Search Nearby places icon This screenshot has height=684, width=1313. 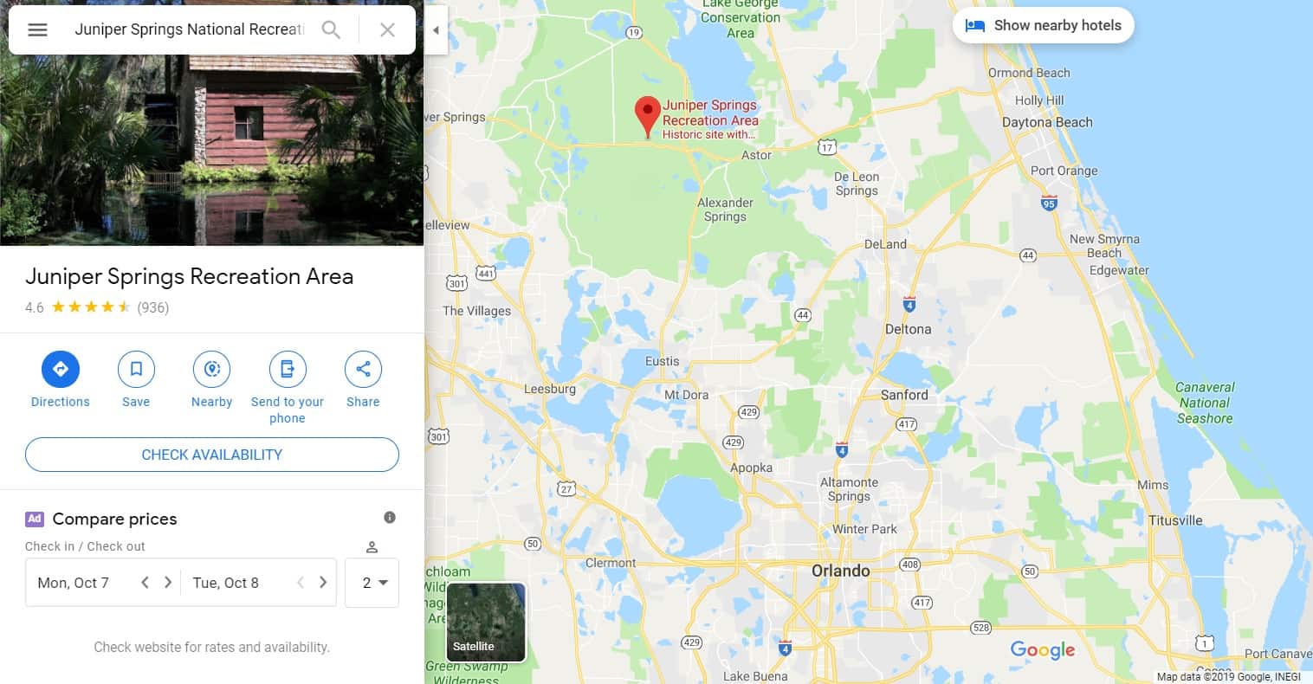tap(211, 369)
